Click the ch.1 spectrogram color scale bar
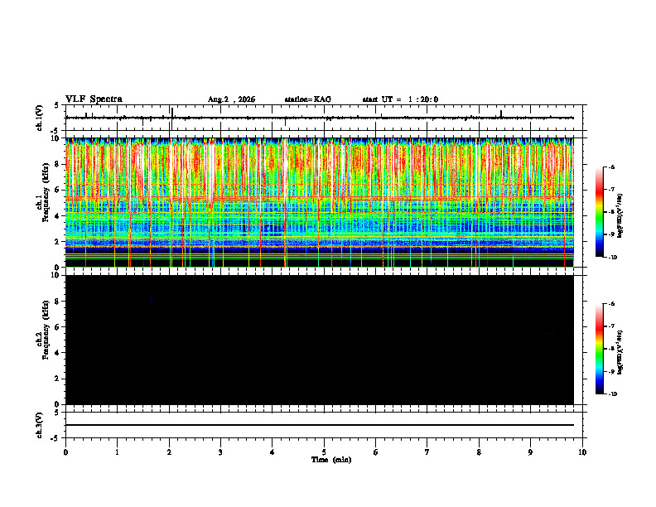Viewport: 656px width, 507px height. tap(600, 212)
